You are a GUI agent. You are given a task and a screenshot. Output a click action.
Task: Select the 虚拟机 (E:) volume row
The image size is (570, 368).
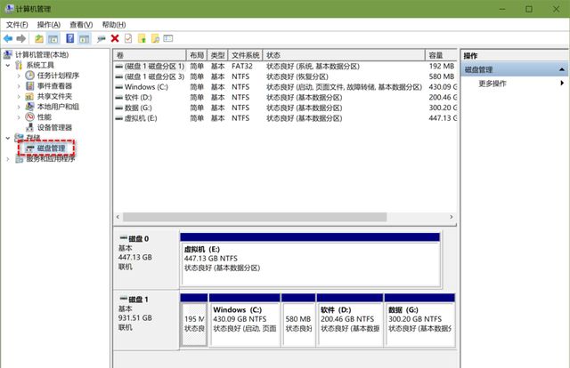click(x=285, y=118)
